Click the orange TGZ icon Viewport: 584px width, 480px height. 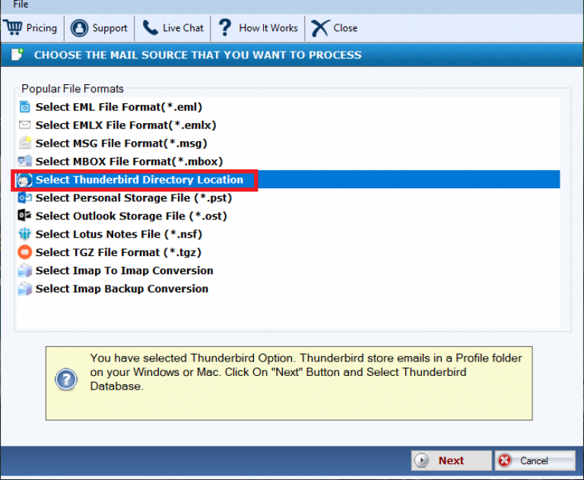[x=24, y=252]
